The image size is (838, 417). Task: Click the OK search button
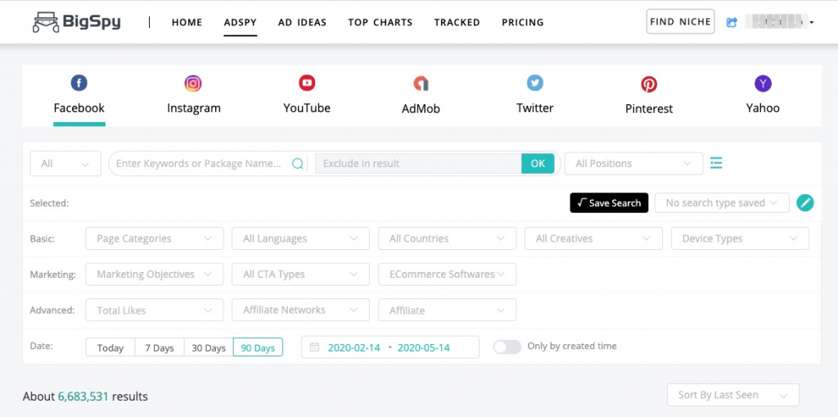[x=538, y=164]
